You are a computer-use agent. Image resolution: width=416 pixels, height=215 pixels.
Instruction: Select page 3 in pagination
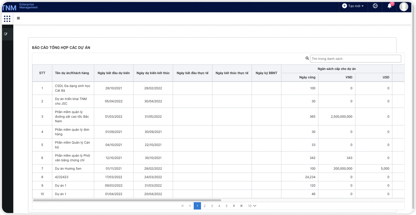[x=212, y=206]
